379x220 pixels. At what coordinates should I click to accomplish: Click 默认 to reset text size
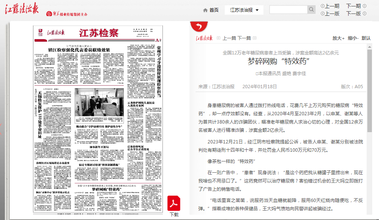(366, 38)
